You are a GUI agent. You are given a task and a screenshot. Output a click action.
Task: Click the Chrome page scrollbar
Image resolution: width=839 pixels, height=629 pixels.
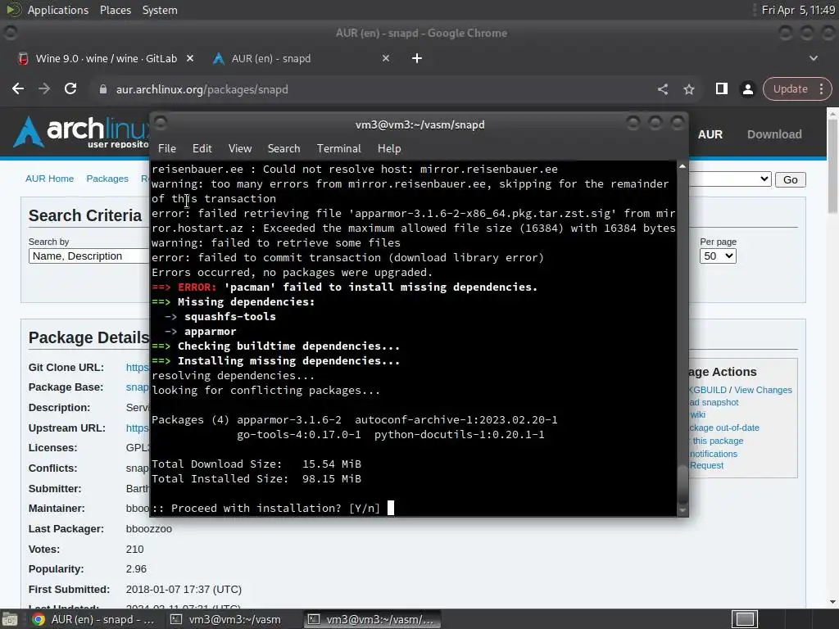832,165
